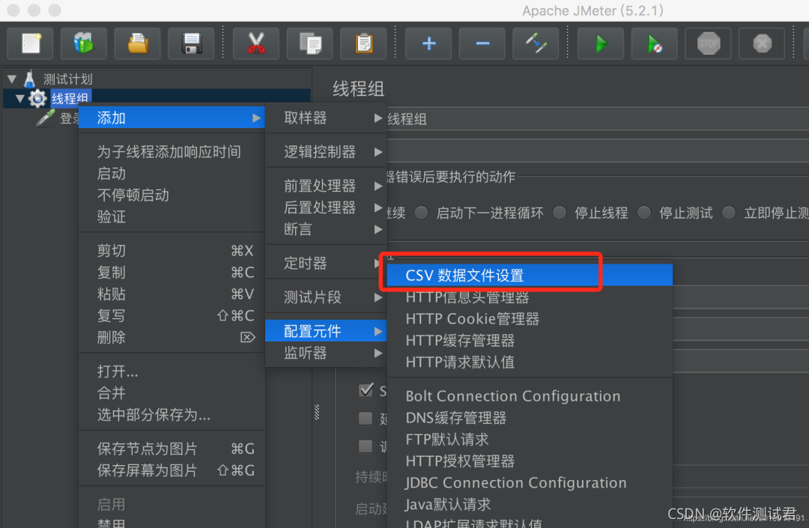Select DNS缓存管理器 config element
The image size is (809, 528).
530,418
